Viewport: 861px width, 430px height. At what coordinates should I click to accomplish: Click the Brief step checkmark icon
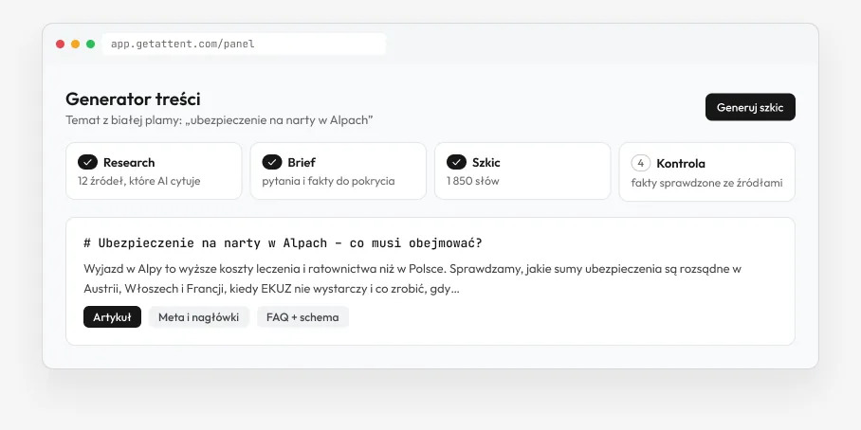[x=272, y=162]
